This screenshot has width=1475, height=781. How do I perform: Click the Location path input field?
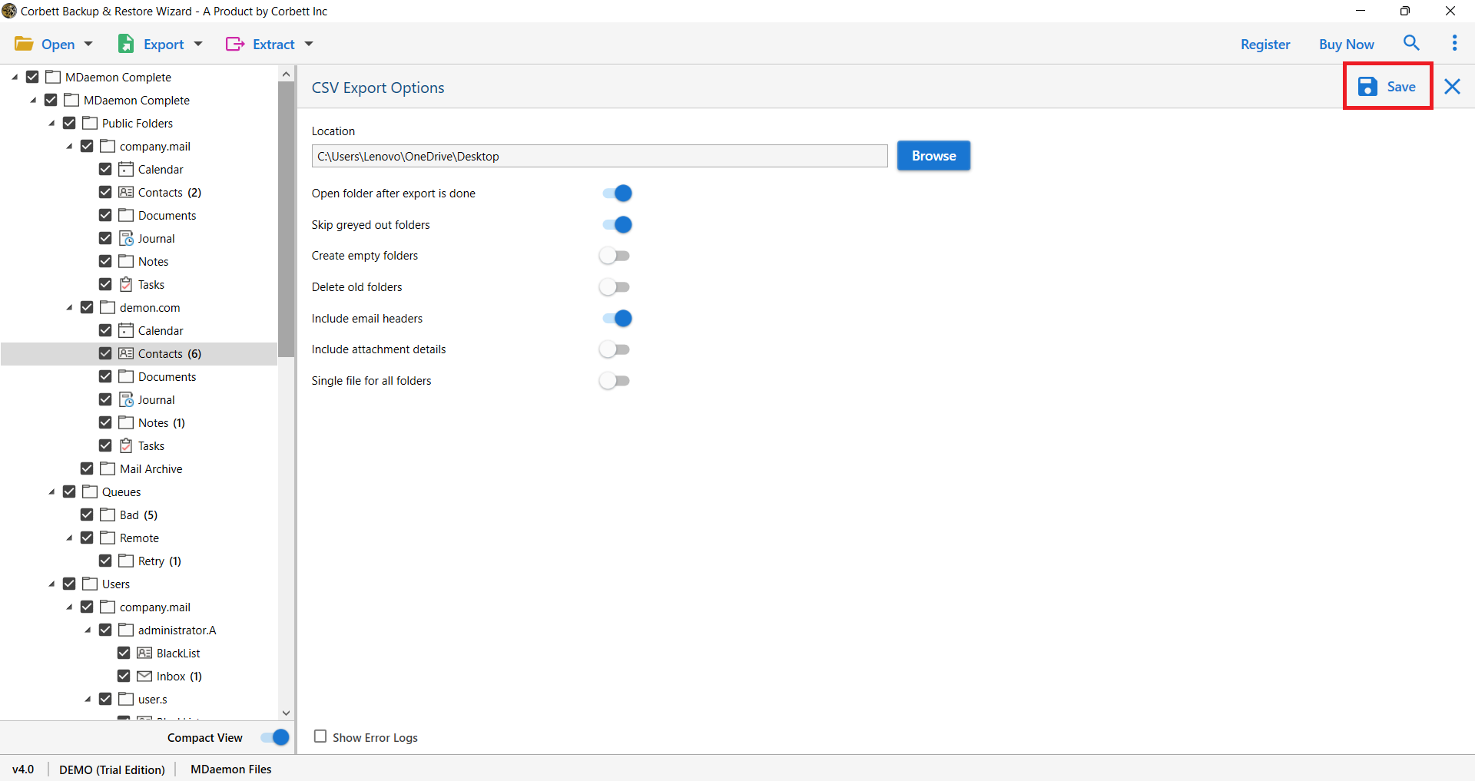pyautogui.click(x=599, y=156)
